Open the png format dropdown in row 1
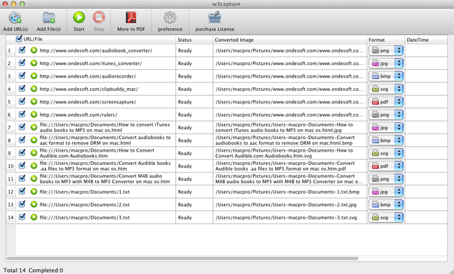 point(386,50)
